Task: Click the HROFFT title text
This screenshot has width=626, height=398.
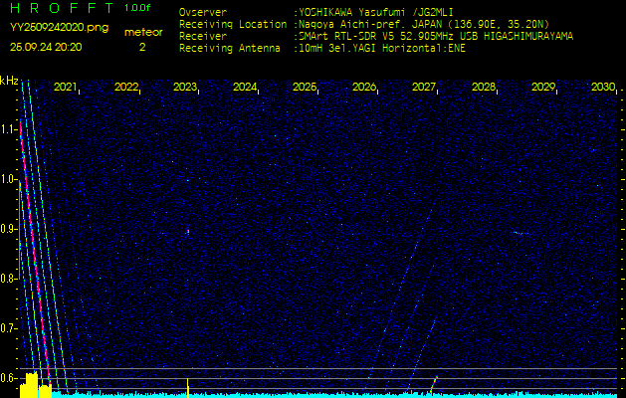Action: (60, 9)
